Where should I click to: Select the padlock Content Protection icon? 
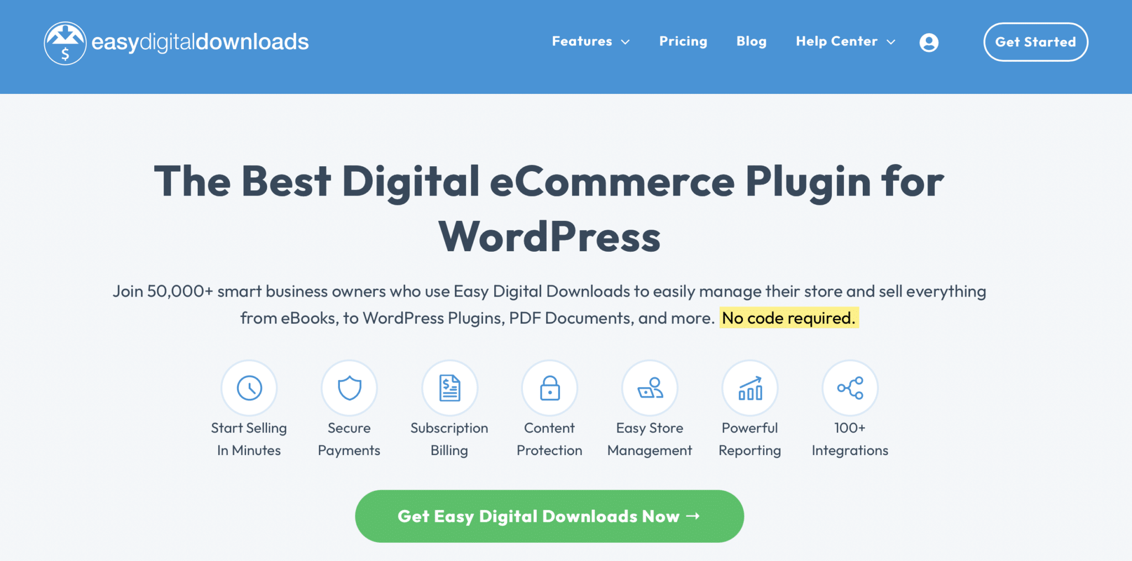point(549,388)
